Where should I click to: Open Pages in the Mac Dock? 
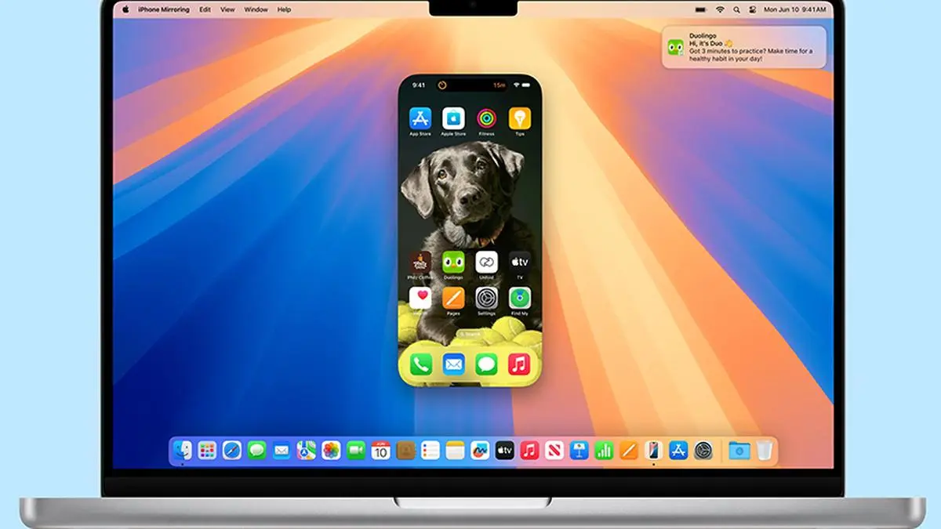coord(629,450)
